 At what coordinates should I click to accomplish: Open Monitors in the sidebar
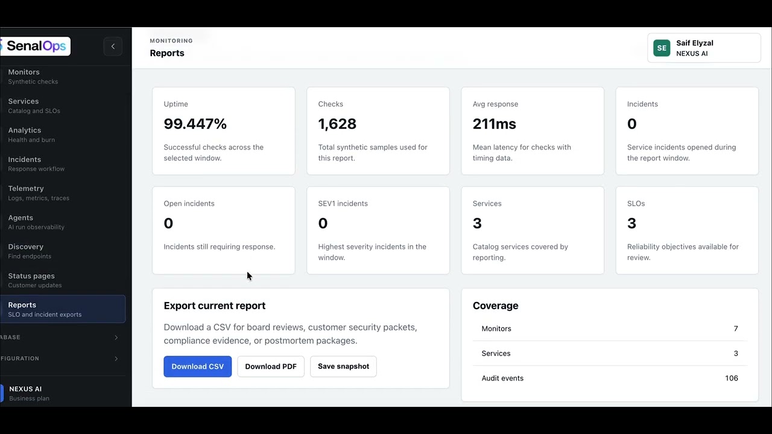click(63, 77)
